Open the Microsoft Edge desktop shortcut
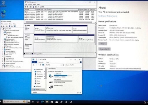The height and width of the screenshot is (105, 148). pyautogui.click(x=3, y=14)
